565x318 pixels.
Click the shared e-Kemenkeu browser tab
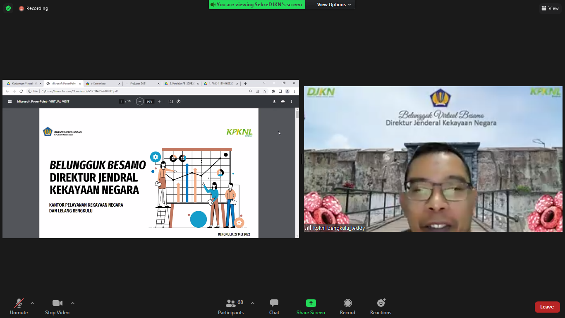click(x=101, y=84)
